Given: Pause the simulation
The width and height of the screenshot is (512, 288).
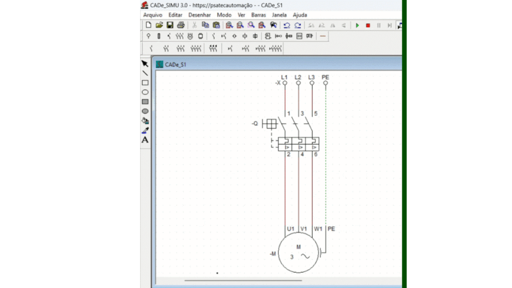Looking at the screenshot, I should coord(379,25).
